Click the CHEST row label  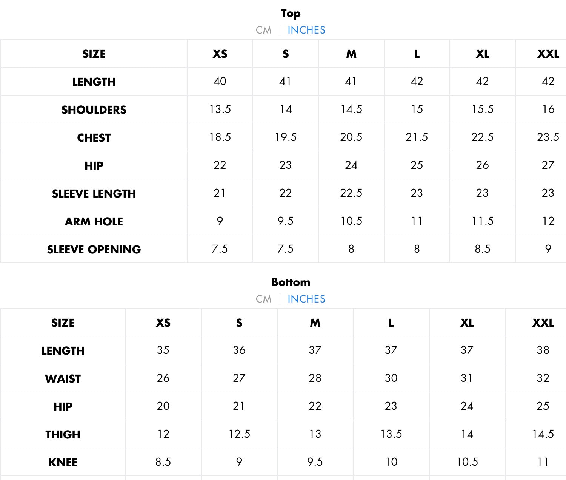94,138
